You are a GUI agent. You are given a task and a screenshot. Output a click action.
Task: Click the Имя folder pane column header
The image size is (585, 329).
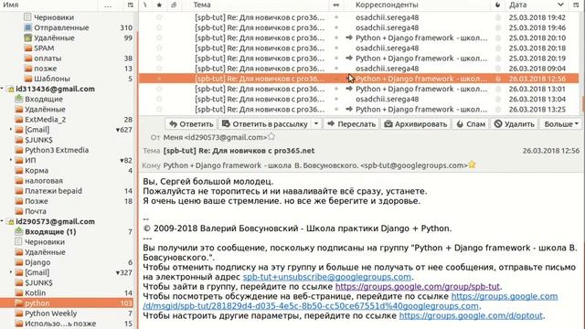coord(11,5)
